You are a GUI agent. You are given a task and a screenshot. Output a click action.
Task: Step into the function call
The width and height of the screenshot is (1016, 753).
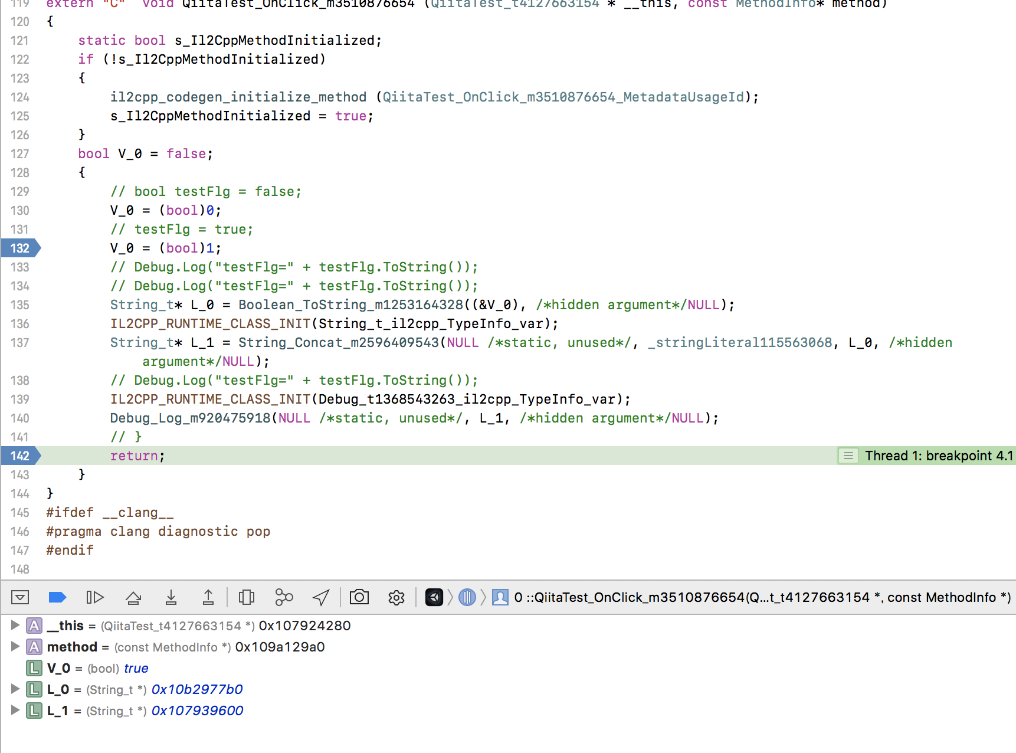click(x=171, y=597)
